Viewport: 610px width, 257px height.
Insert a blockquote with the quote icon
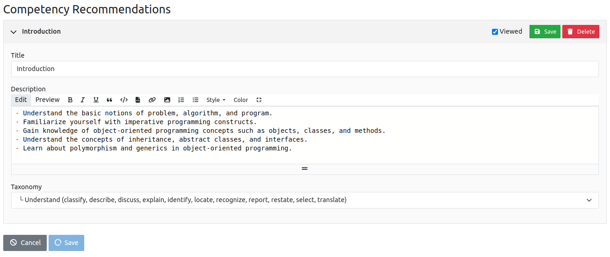[110, 100]
